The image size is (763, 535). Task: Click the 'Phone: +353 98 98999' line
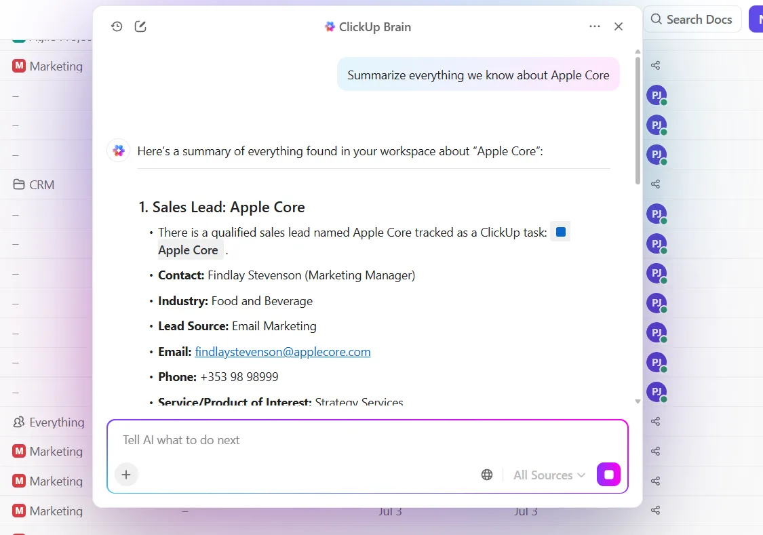(218, 377)
